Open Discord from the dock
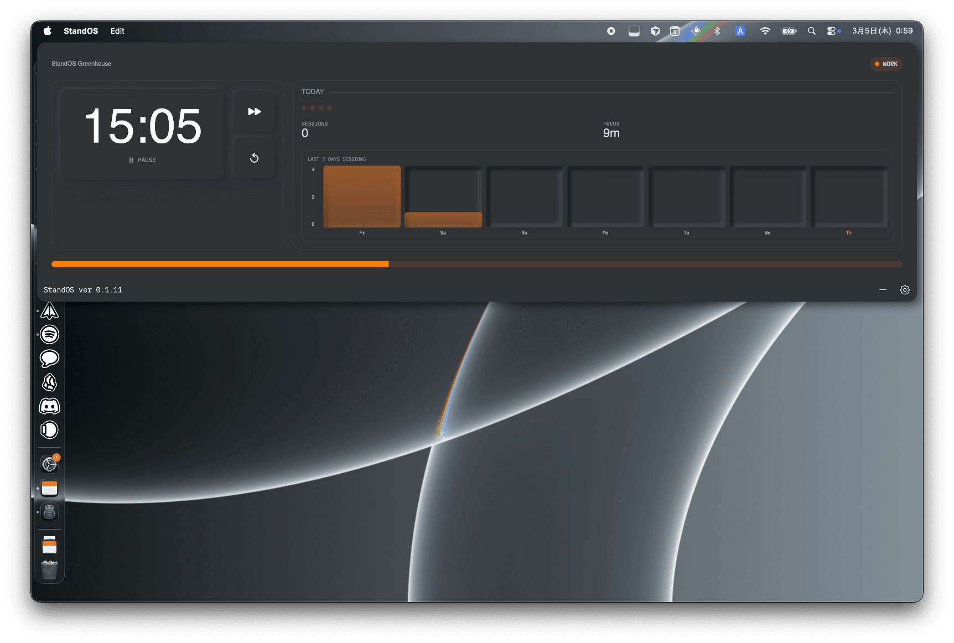The width and height of the screenshot is (954, 643). click(x=50, y=406)
